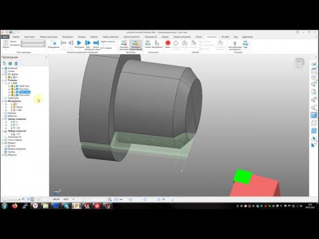Click the lightbulb tool display icon in ribbon
319x239 pixels.
click(235, 44)
